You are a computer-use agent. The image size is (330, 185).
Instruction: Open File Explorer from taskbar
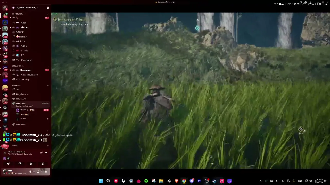pos(161,181)
